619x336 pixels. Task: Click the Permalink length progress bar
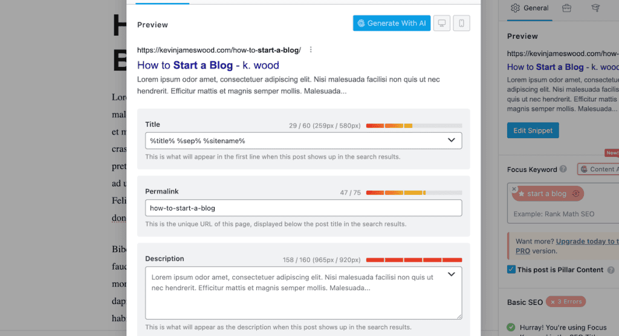(x=413, y=192)
